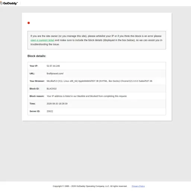191x191 pixels.
Task: Click the GoDaddy copyright notice text
Action: click(x=90, y=186)
